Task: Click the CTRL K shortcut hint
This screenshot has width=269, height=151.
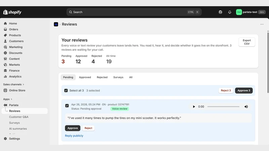Action: (193, 12)
